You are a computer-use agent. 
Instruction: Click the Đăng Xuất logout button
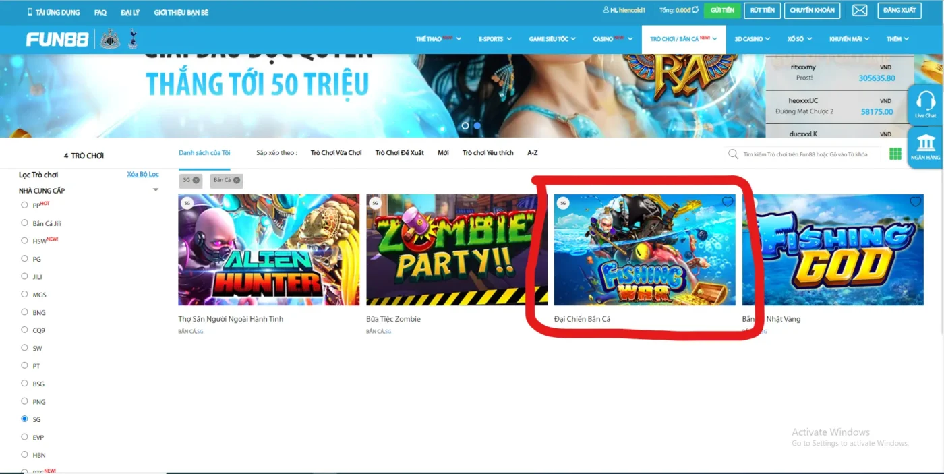point(899,10)
